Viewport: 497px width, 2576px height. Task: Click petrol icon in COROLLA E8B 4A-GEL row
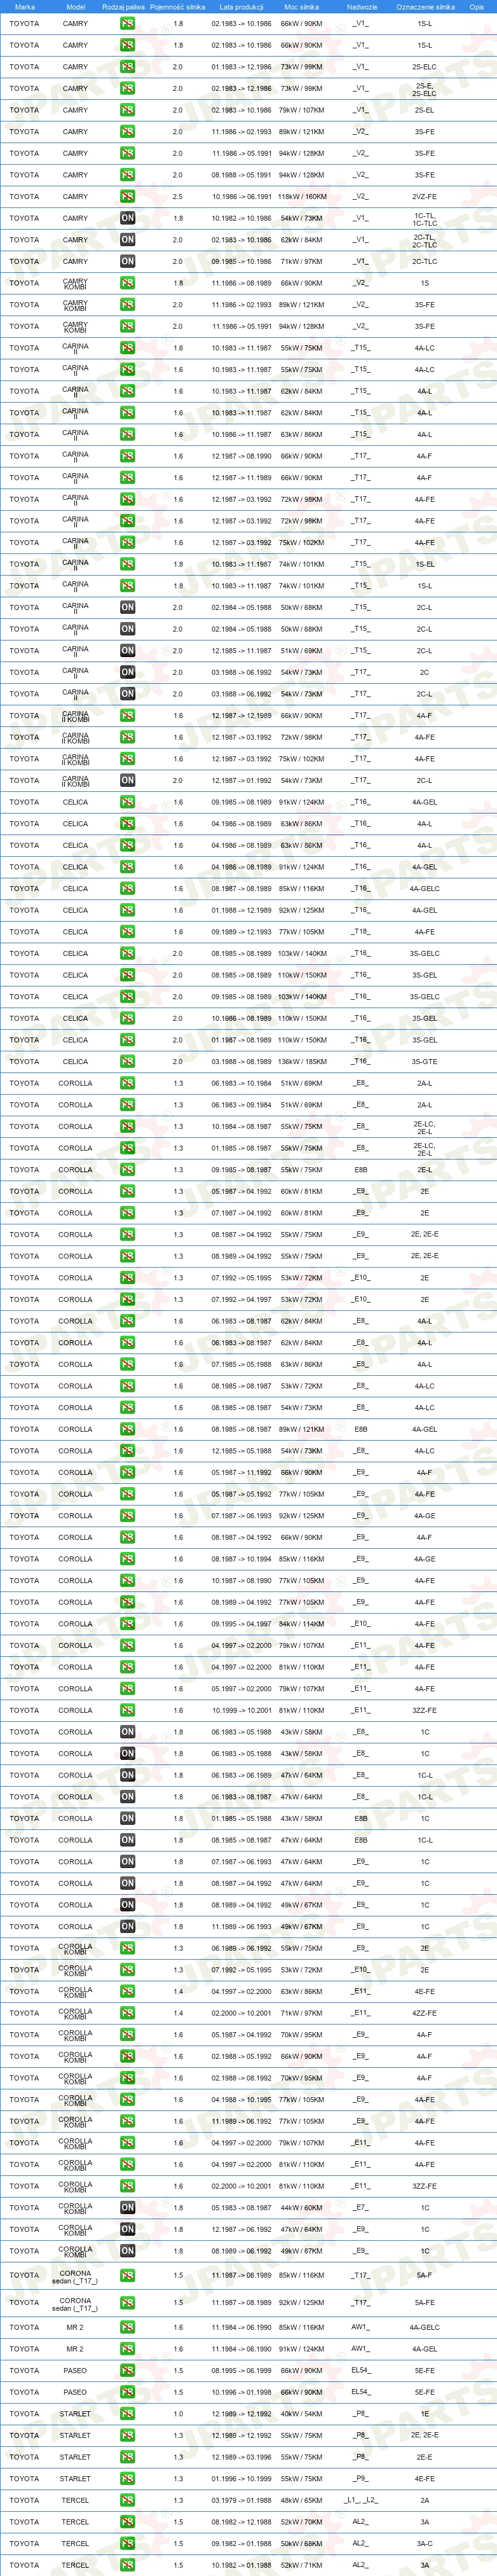pyautogui.click(x=127, y=1429)
